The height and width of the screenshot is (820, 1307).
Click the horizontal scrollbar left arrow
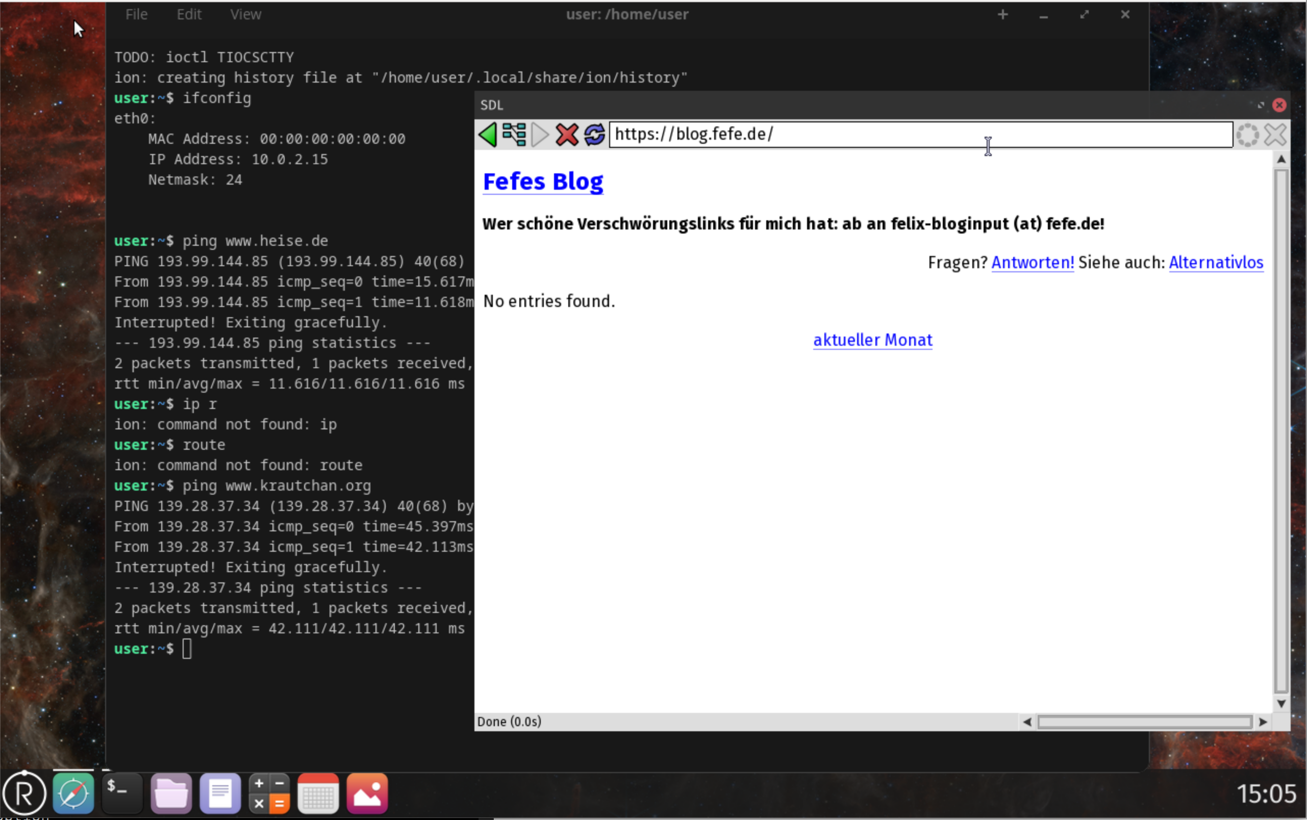[1026, 722]
